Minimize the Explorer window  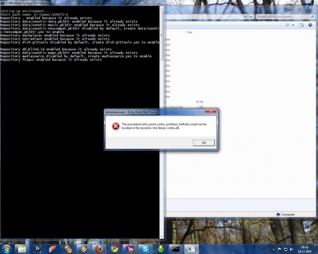click(295, 8)
